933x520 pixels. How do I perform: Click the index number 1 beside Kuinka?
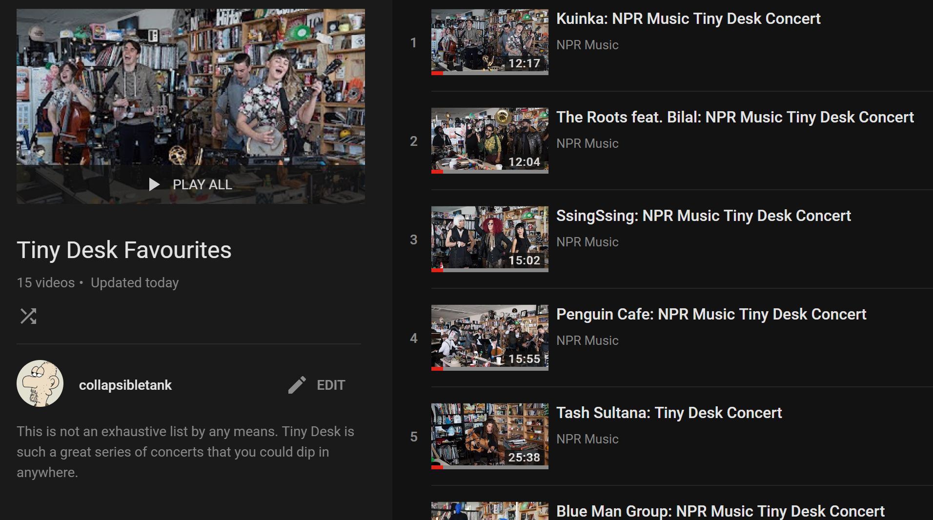413,43
